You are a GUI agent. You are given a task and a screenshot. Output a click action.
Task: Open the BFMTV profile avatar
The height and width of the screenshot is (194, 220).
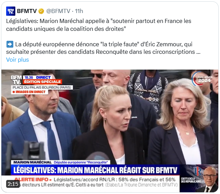coord(11,11)
